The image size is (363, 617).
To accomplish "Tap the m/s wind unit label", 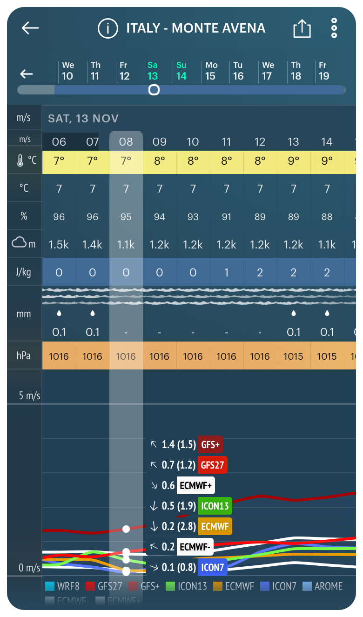I will pos(24,118).
